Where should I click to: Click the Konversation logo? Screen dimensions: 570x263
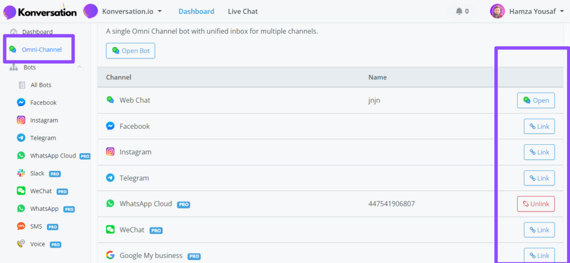pos(40,12)
